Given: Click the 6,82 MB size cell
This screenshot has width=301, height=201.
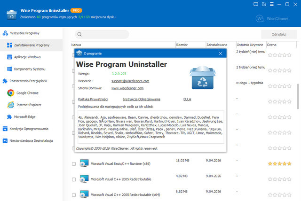Looking at the screenshot, I should click(x=182, y=192).
